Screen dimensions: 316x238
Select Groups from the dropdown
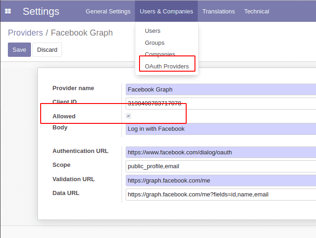(155, 43)
